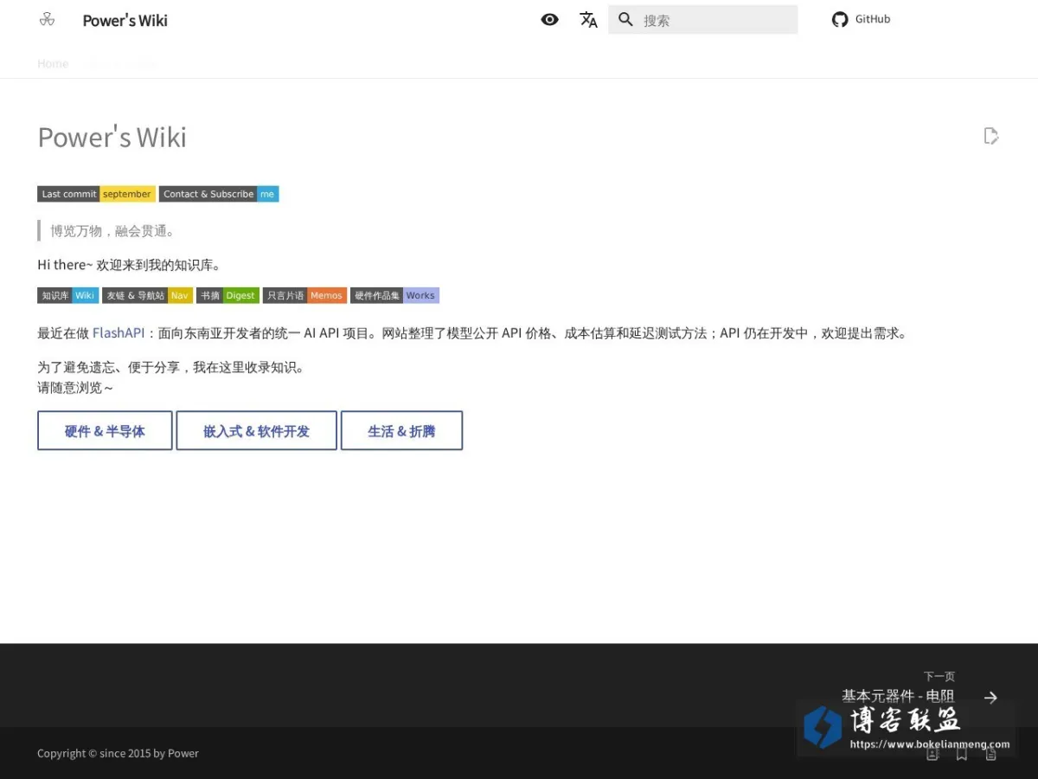Viewport: 1038px width, 779px height.
Task: Click the Copyright © since 2015 by Power text
Action: [x=118, y=753]
